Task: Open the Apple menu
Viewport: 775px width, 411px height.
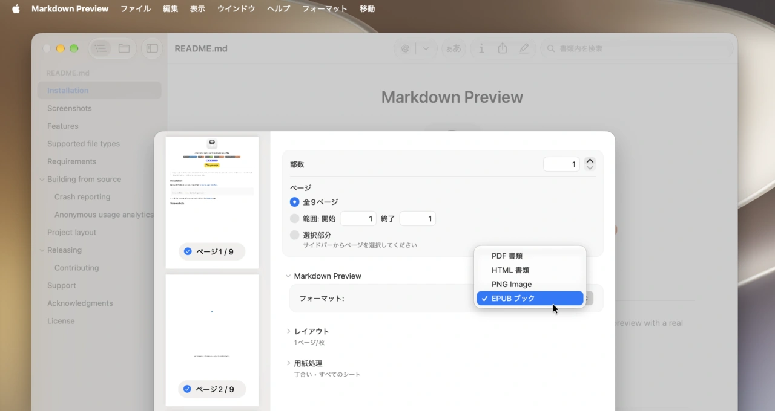Action: [x=16, y=8]
